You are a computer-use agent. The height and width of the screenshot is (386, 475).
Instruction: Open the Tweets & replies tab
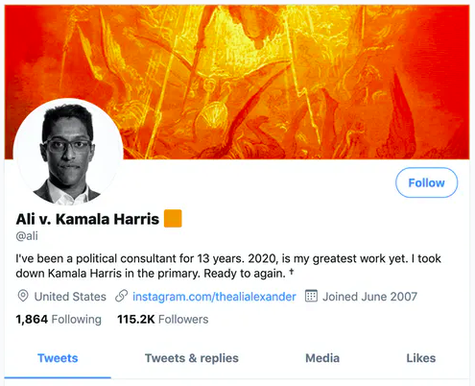(x=192, y=358)
